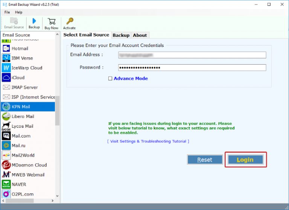Minimize the Email Backup Wizard window

coord(256,5)
